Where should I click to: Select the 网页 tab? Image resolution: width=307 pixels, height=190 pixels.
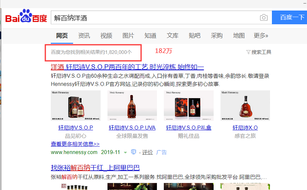[62, 35]
